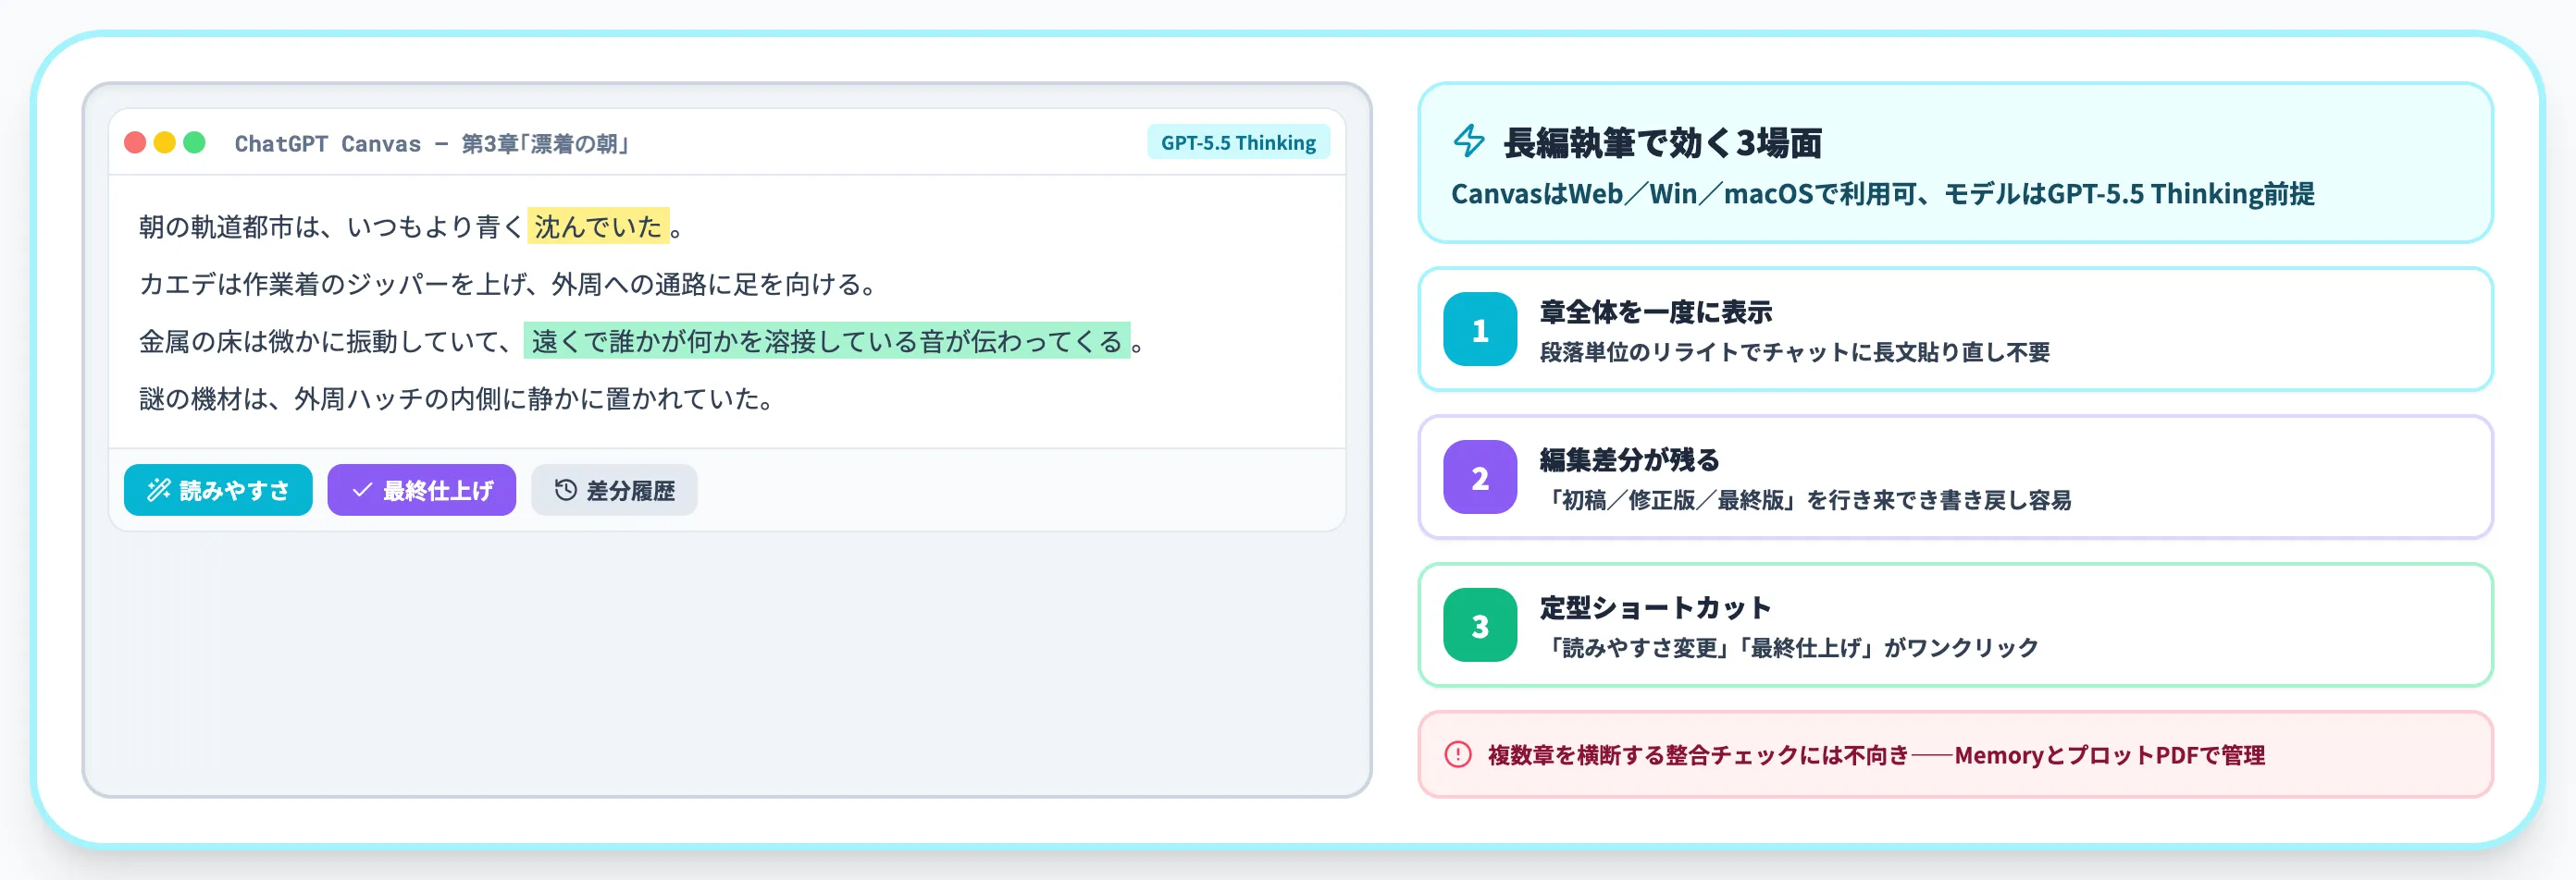Click the heading 定型ショートカット
2576x880 pixels.
1655,607
